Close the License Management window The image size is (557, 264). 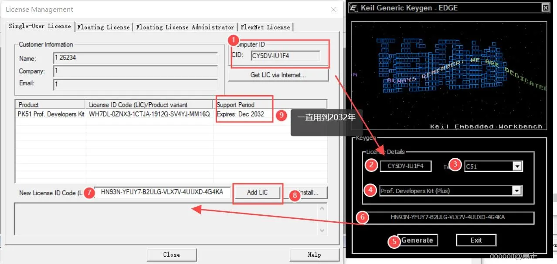[334, 10]
